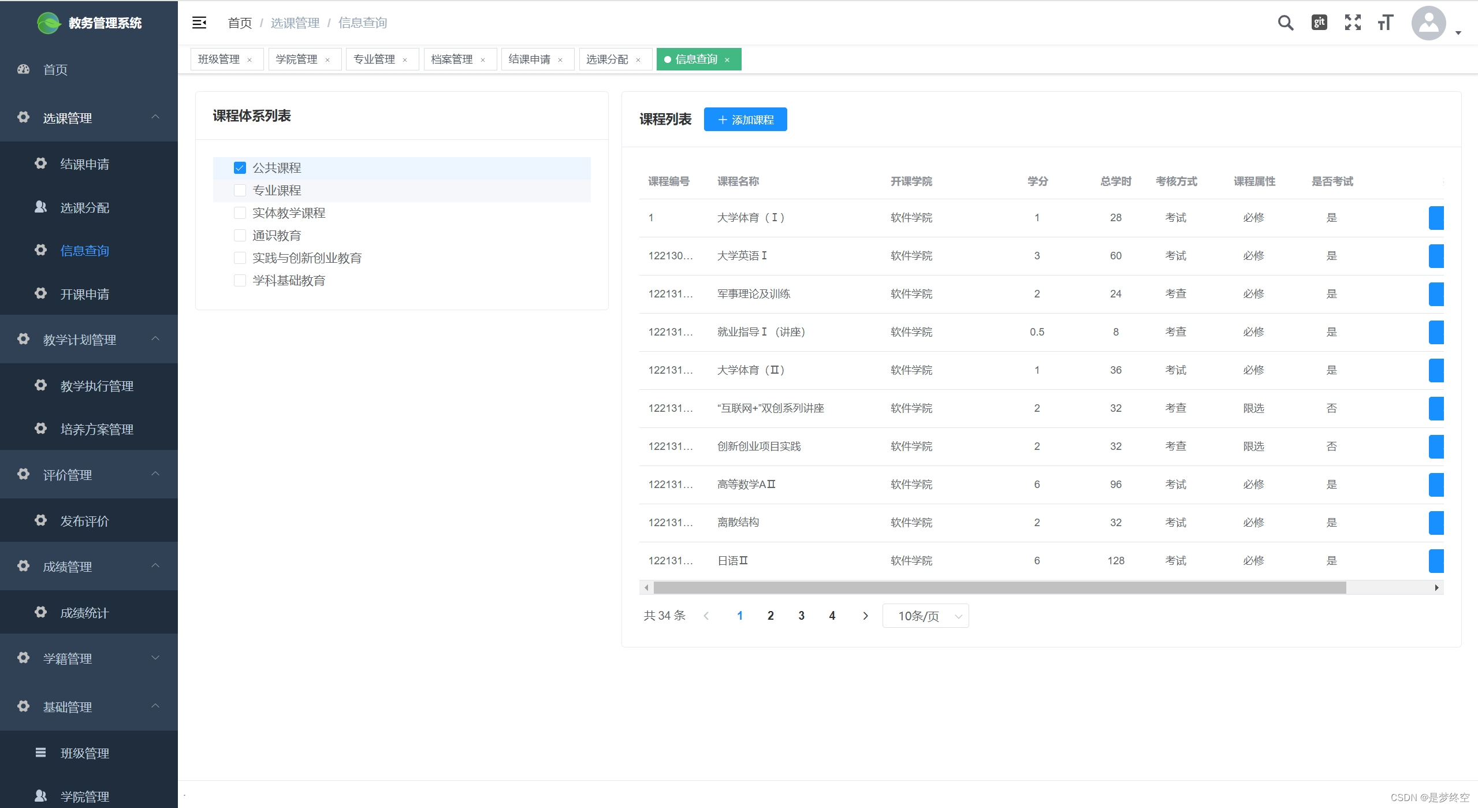Collapse the 评价管理 sidebar group
This screenshot has height=808, width=1478.
click(89, 474)
